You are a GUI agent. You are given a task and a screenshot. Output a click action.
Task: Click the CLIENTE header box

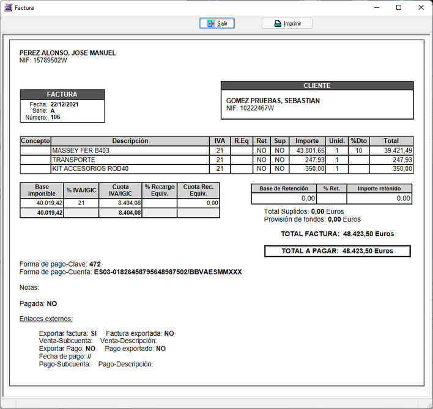click(x=317, y=86)
